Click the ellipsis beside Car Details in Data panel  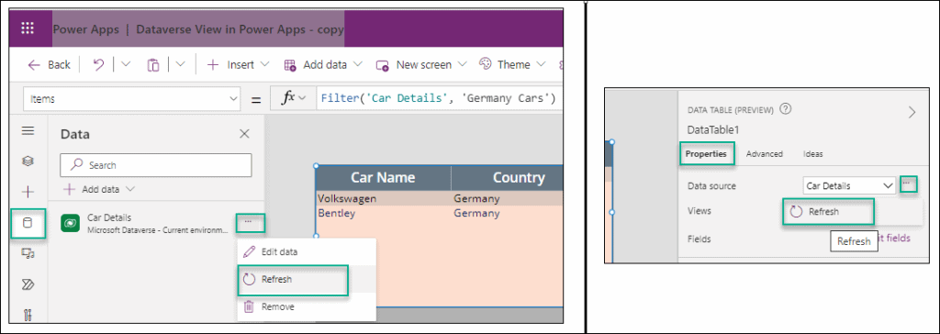pyautogui.click(x=248, y=222)
